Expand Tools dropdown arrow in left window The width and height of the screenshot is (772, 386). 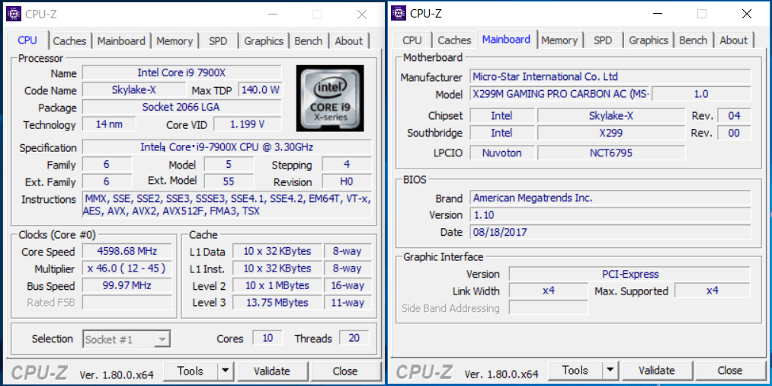tap(225, 371)
